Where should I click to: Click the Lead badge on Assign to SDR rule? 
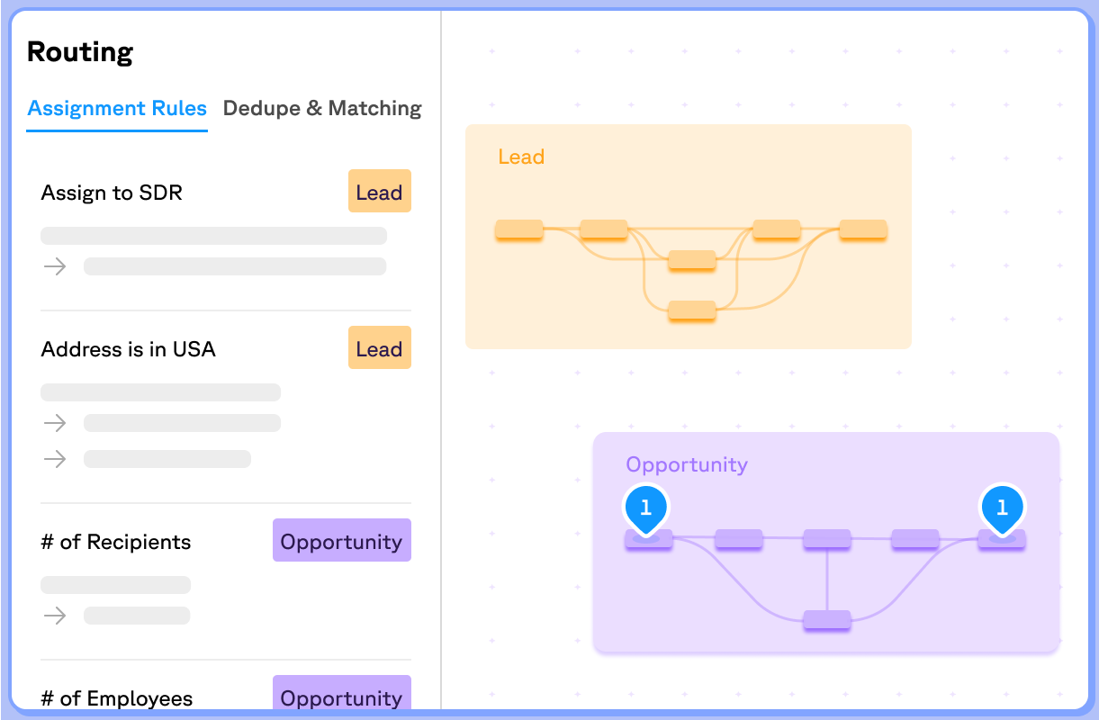[379, 191]
